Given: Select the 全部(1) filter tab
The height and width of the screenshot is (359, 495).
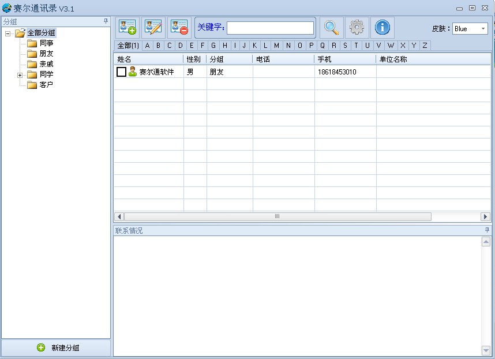Looking at the screenshot, I should 128,46.
